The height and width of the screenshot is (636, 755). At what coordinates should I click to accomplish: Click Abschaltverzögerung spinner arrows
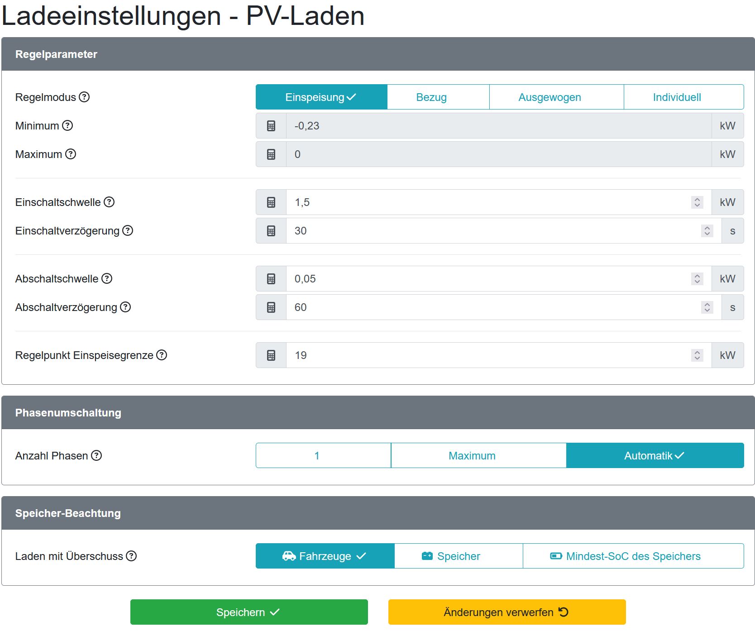click(707, 307)
